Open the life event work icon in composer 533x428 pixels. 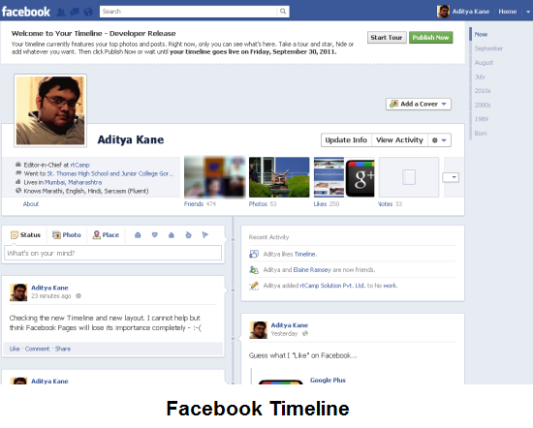(138, 235)
